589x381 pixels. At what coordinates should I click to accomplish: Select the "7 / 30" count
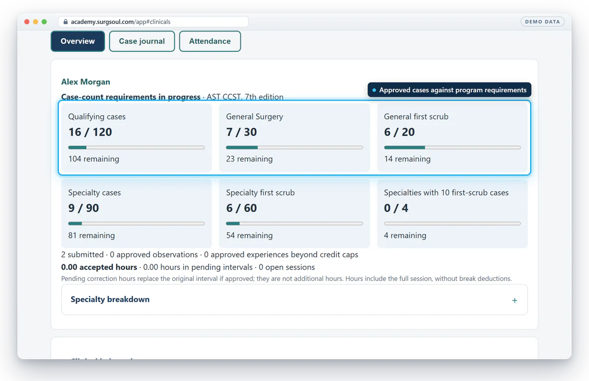click(x=241, y=132)
